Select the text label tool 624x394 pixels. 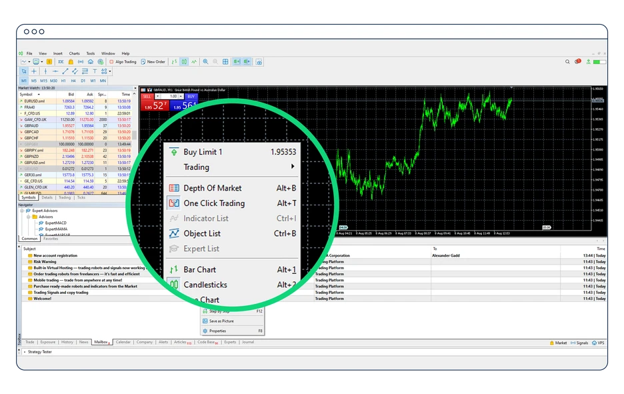coord(95,71)
